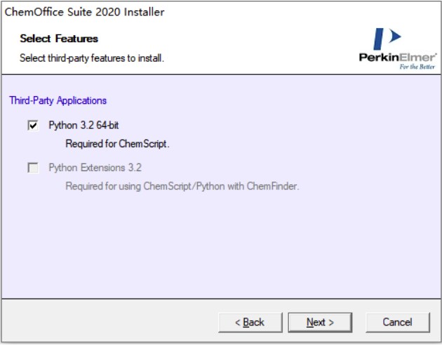Select the Python 3.2 64-bit label
The image size is (442, 345).
(x=83, y=125)
